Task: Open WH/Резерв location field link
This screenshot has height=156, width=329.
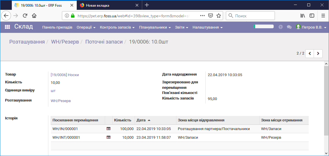Action: 61,101
